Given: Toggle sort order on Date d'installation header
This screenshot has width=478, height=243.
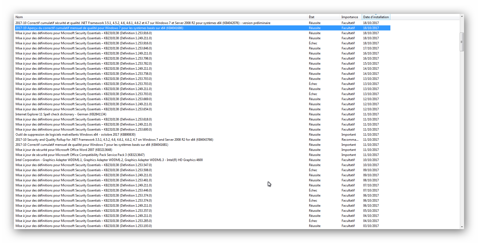Looking at the screenshot, I should pyautogui.click(x=376, y=17).
